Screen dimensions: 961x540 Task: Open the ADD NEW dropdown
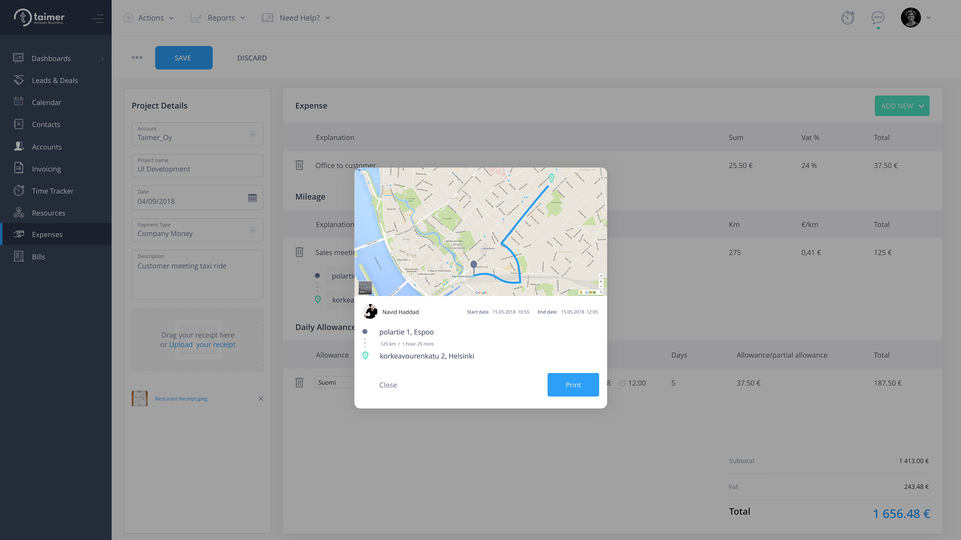click(x=902, y=106)
